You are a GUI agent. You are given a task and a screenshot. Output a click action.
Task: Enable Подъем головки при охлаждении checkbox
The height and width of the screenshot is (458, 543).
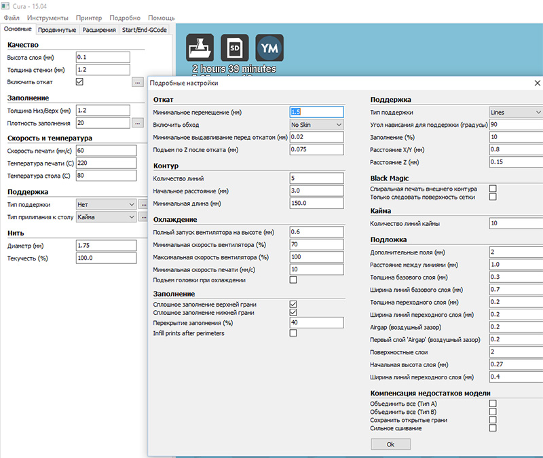click(x=293, y=280)
